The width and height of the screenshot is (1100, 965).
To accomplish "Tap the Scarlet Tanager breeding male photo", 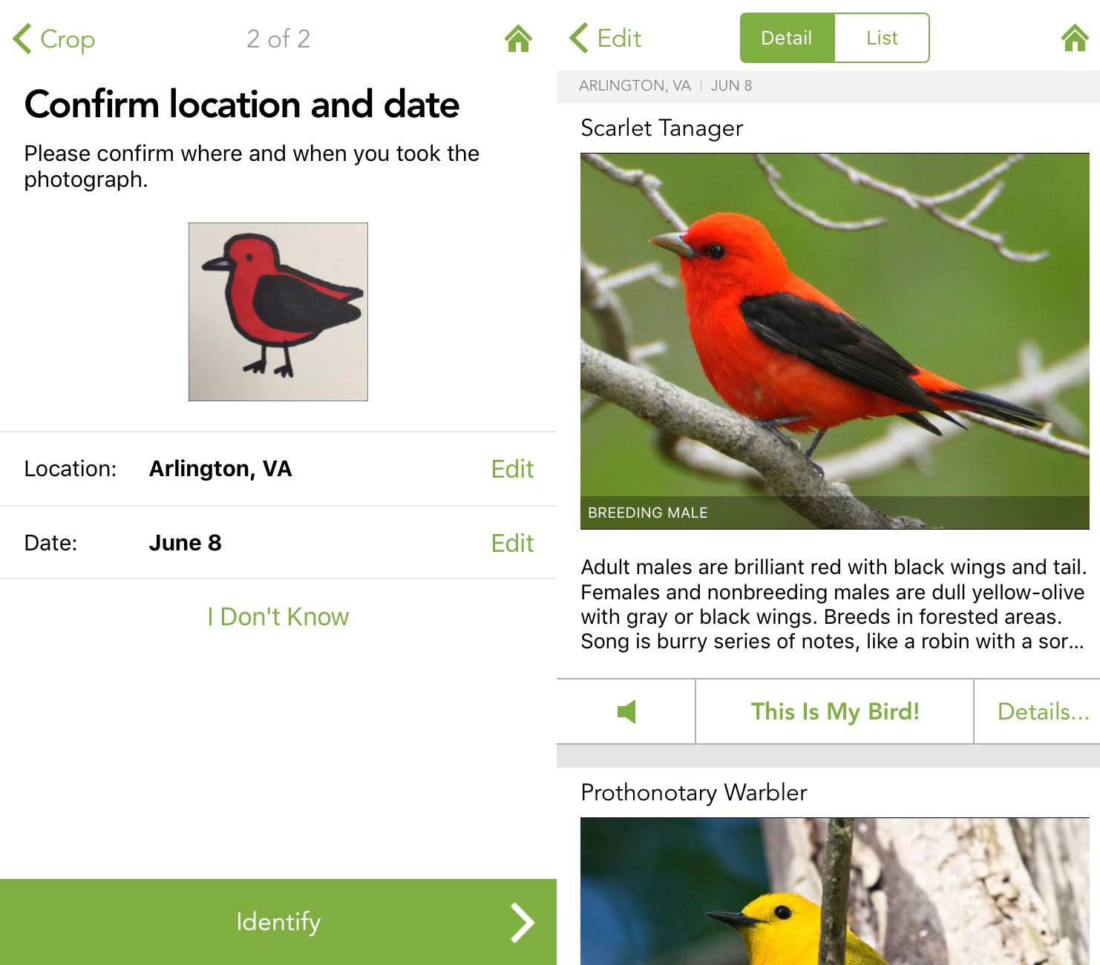I will coord(835,341).
